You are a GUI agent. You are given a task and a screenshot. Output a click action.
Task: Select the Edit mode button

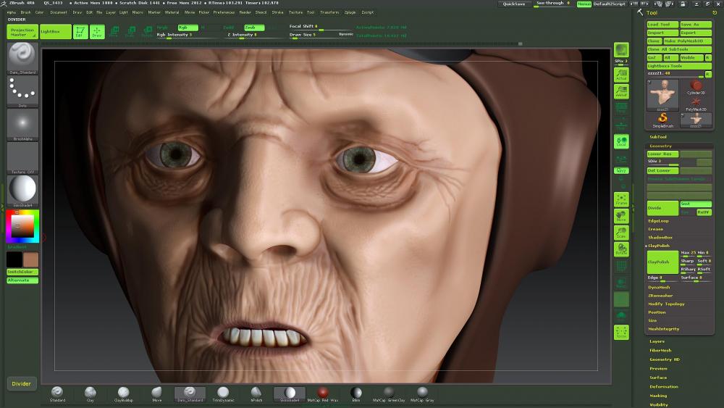coord(80,31)
